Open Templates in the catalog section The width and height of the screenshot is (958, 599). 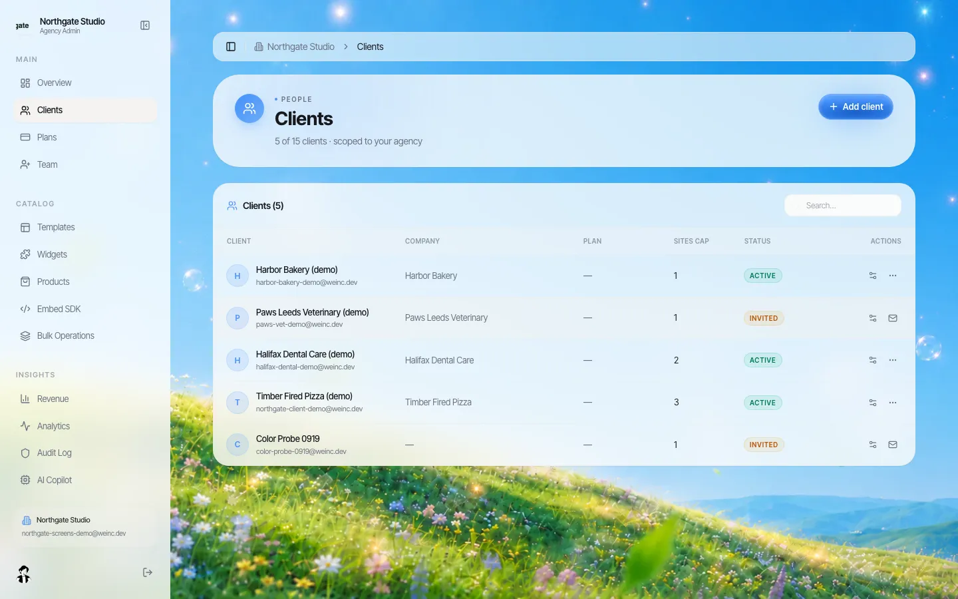85,228
